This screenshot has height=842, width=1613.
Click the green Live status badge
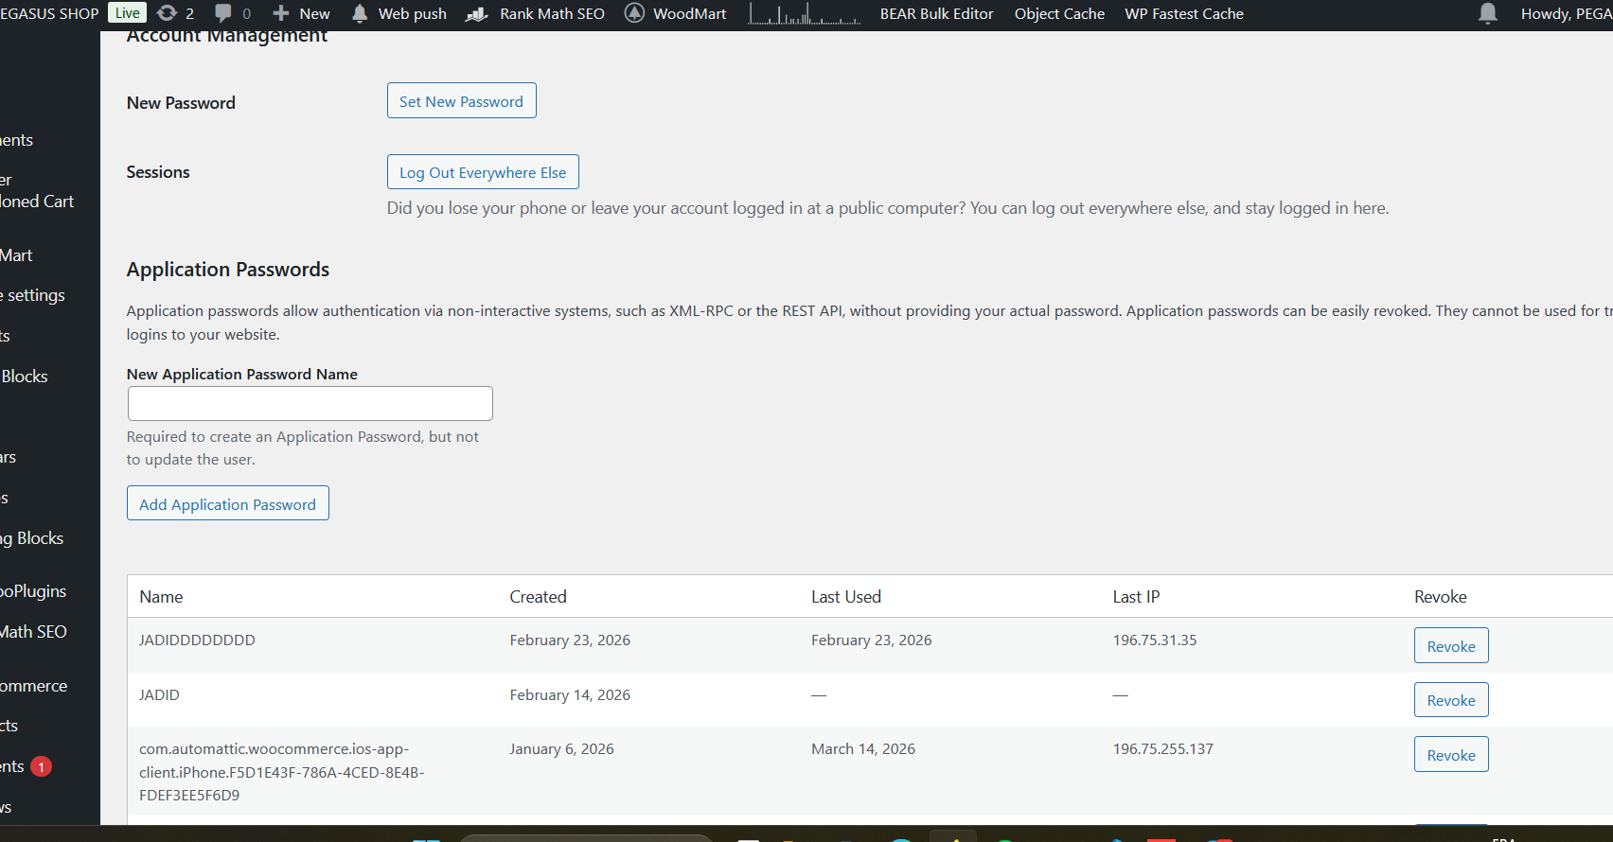point(128,13)
